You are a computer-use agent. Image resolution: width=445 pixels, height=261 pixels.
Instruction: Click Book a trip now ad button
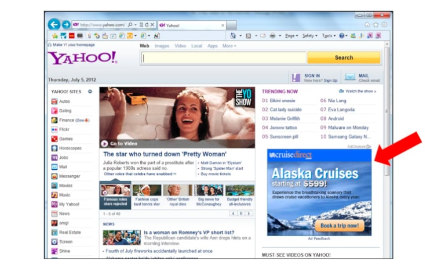[x=340, y=226]
